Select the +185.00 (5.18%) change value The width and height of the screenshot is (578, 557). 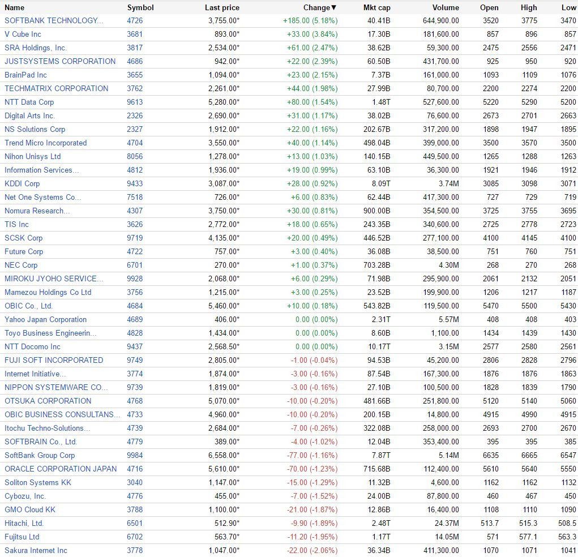[x=310, y=20]
